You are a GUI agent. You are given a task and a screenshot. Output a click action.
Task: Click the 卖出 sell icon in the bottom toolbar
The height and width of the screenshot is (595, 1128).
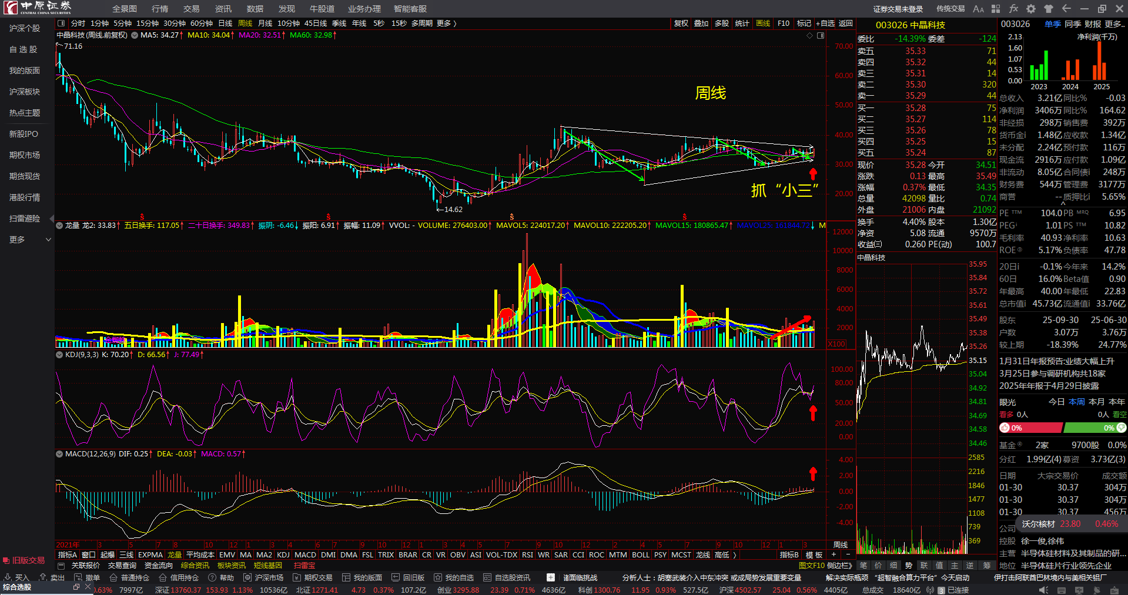43,577
